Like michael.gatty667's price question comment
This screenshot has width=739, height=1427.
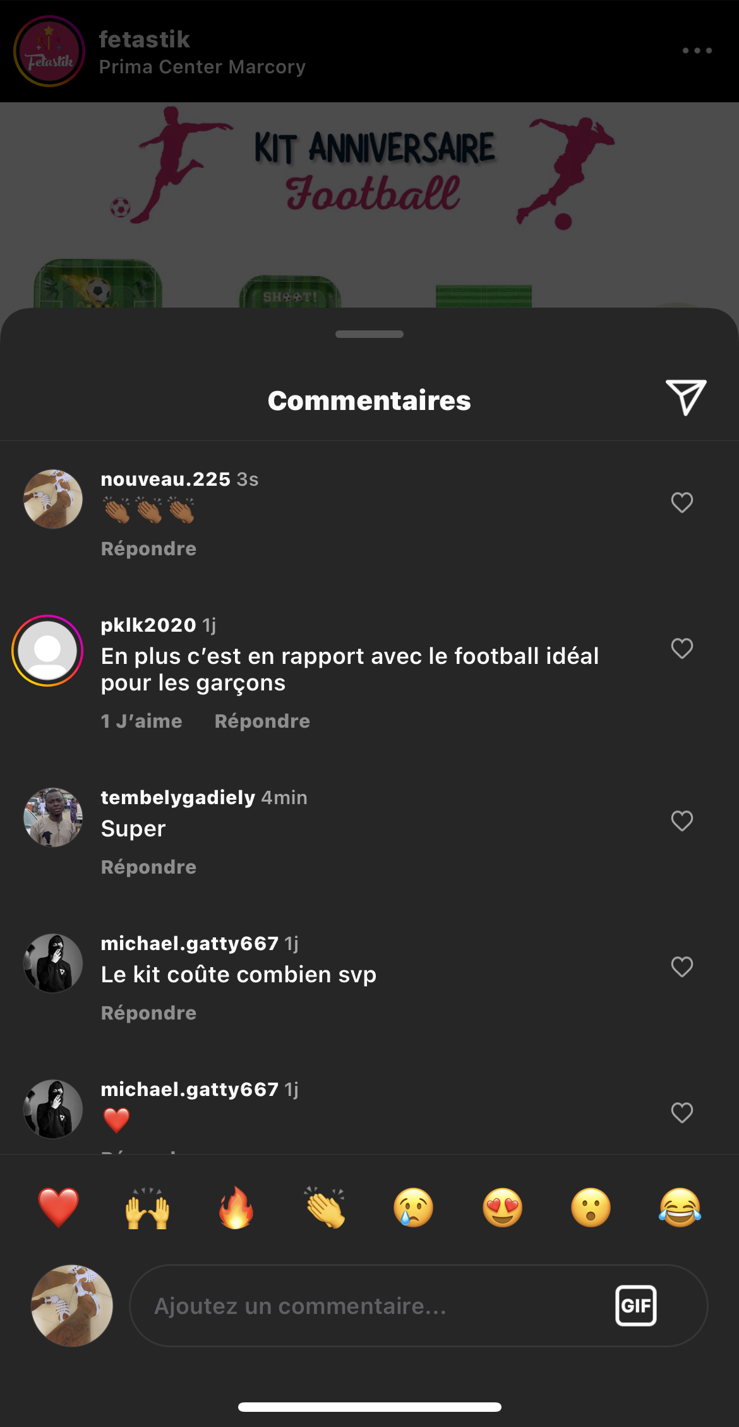point(682,967)
